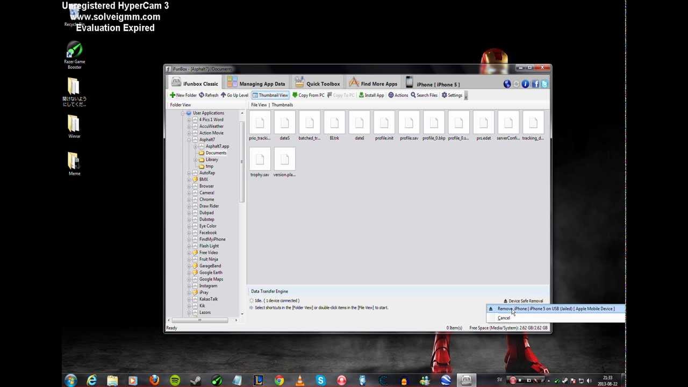The height and width of the screenshot is (387, 688).
Task: Open the Quick Toolbox tab
Action: tap(317, 83)
